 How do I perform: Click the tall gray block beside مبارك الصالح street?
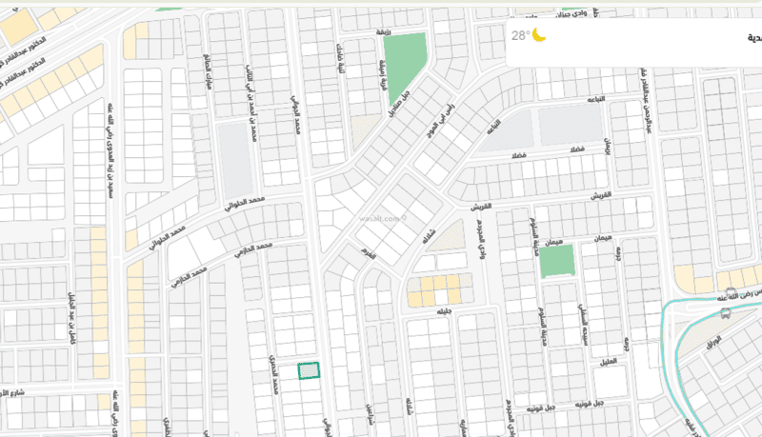(235, 161)
